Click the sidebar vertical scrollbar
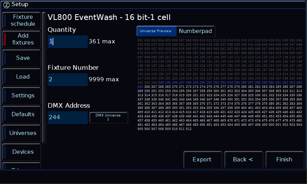The height and width of the screenshot is (184, 307). tap(44, 78)
